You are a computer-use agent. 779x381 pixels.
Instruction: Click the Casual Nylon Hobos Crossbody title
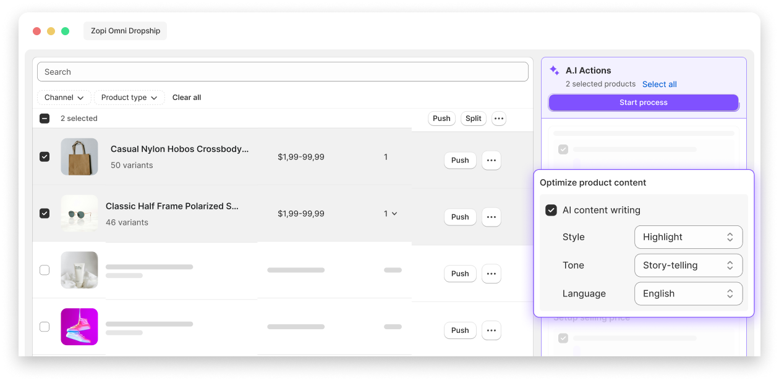point(180,149)
